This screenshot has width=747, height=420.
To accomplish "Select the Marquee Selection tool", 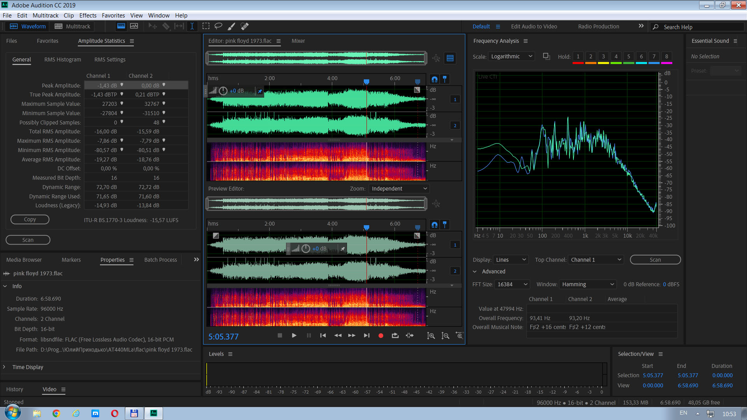I will click(x=206, y=26).
